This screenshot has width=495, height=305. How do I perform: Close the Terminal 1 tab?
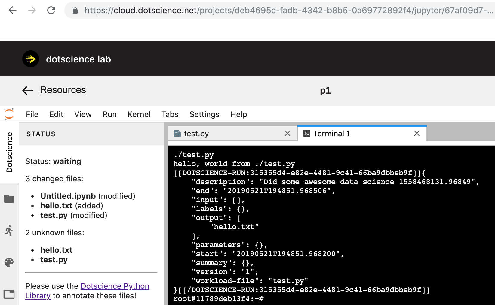(417, 133)
